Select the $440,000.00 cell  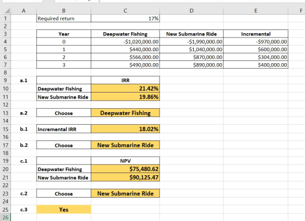coord(125,50)
